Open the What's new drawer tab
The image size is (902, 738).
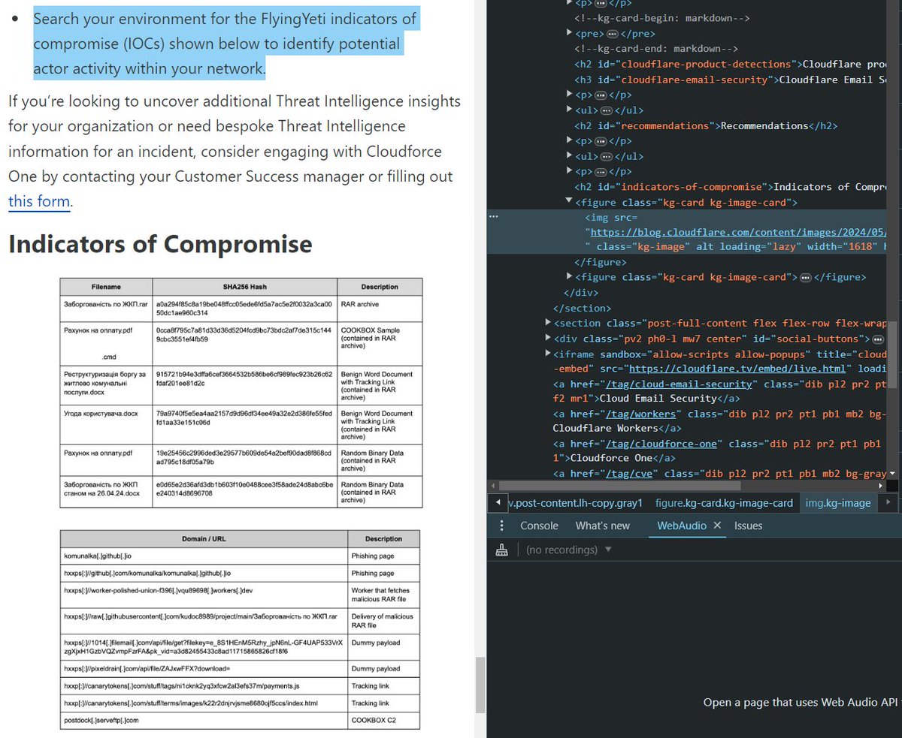[x=603, y=526]
